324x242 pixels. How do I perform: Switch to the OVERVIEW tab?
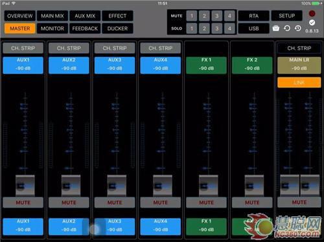point(20,16)
